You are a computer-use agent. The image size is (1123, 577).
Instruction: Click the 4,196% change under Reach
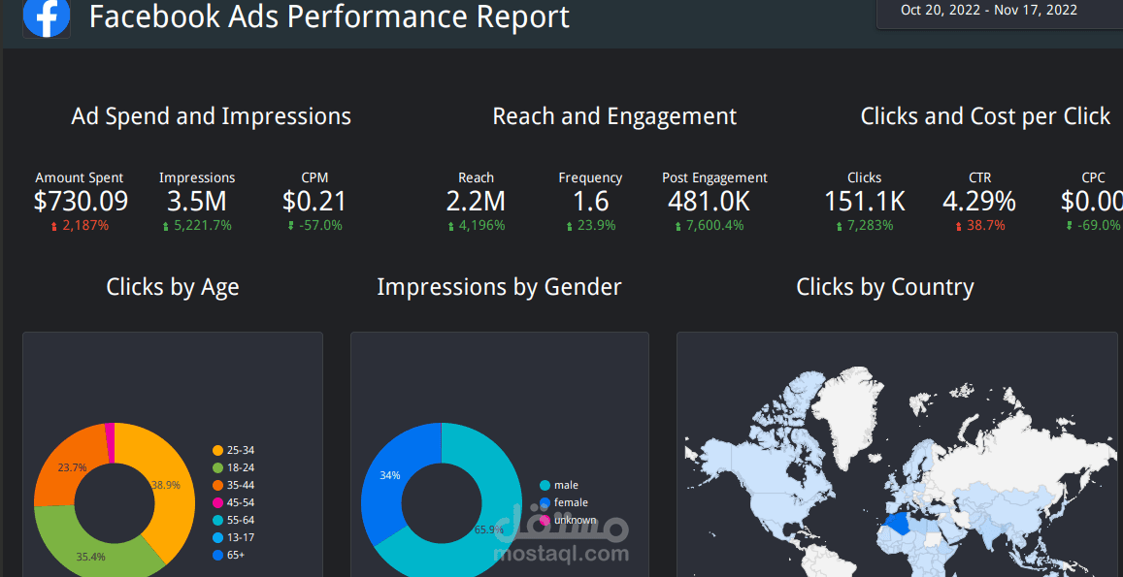tap(477, 226)
